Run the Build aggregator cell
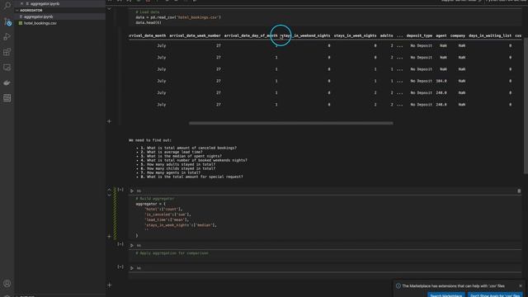The image size is (528, 297). pos(132,191)
